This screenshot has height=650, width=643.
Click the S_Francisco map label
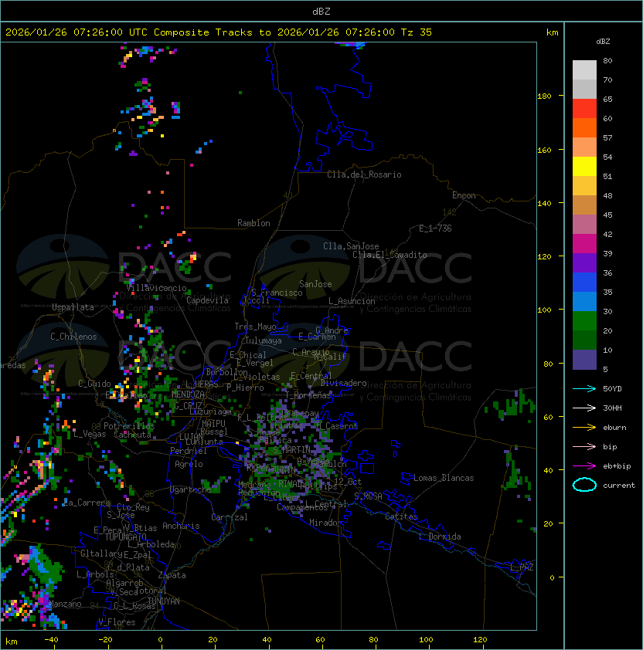[277, 293]
